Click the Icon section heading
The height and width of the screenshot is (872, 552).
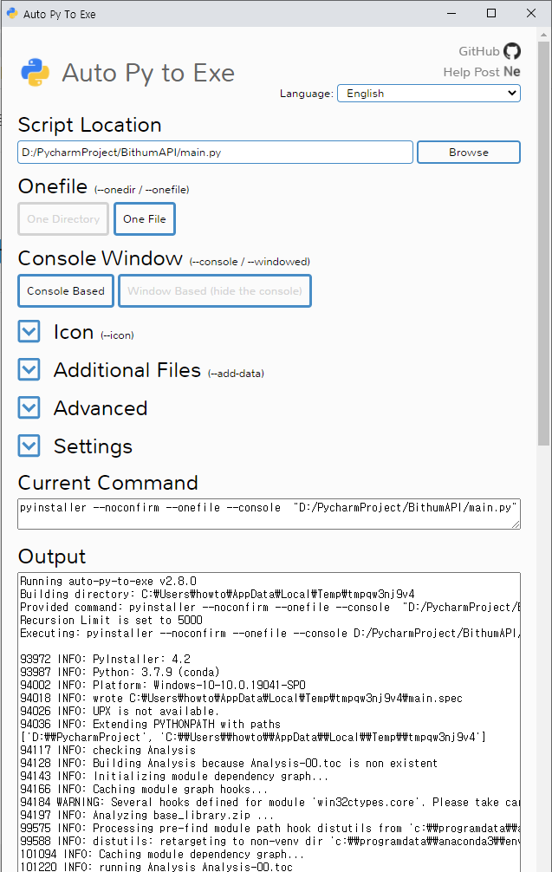pos(74,332)
